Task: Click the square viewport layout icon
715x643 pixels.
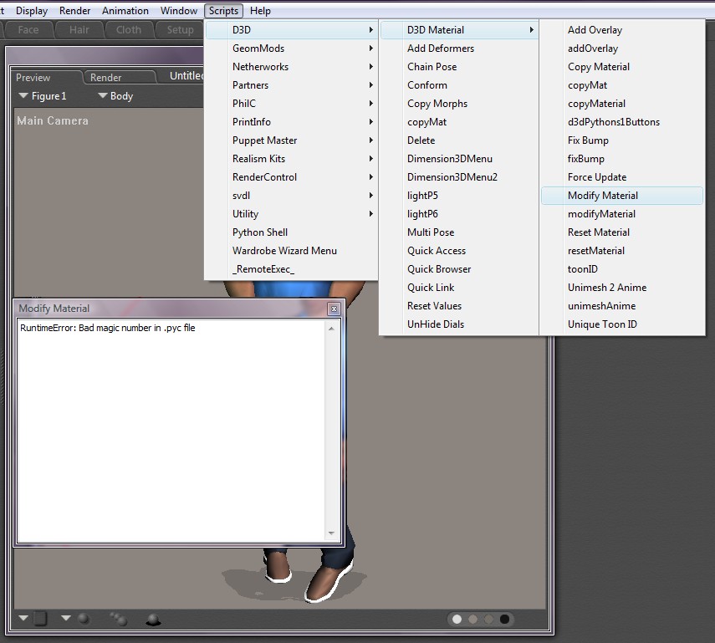Action: click(x=40, y=619)
